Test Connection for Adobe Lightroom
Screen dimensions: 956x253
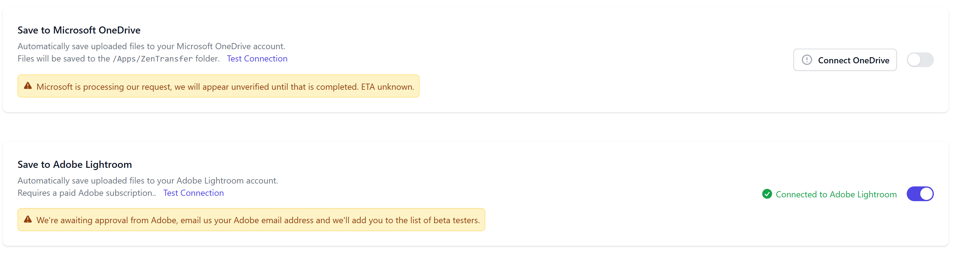(x=193, y=193)
